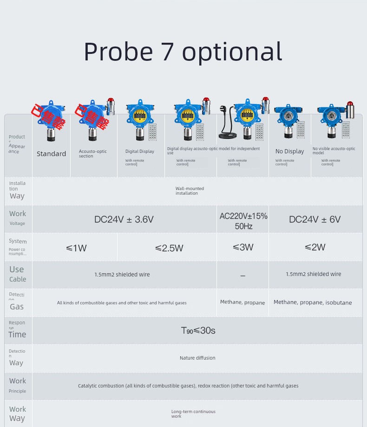
Task: Select the Acousto-optic section probe image
Action: coord(96,119)
